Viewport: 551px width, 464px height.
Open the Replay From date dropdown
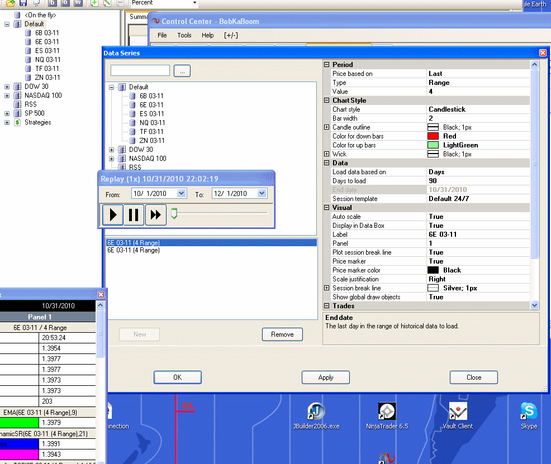click(x=181, y=193)
